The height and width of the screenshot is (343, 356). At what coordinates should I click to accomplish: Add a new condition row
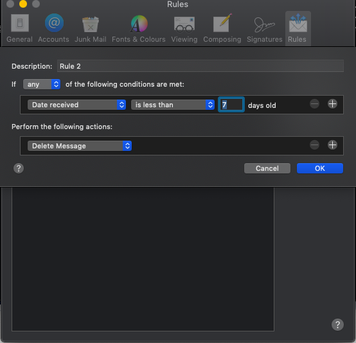(332, 104)
